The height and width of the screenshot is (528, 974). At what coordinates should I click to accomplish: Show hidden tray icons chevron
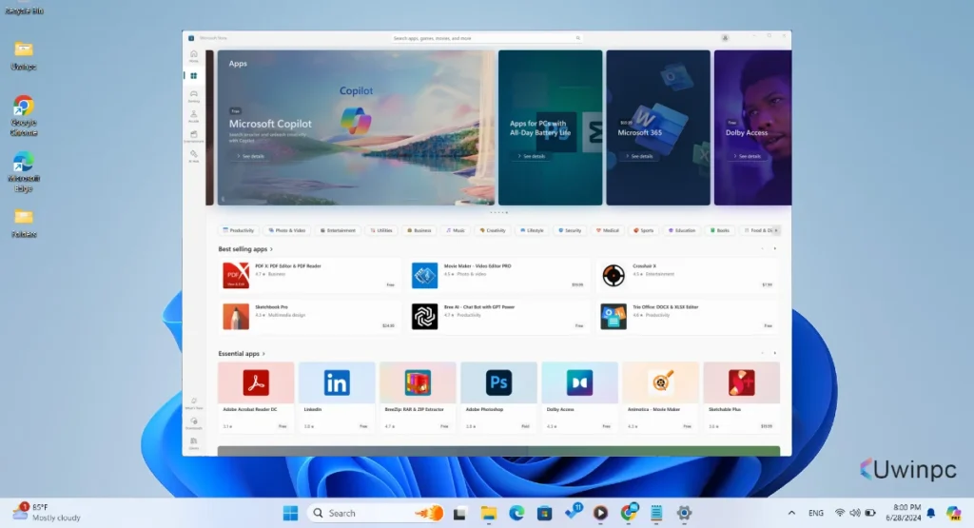(x=791, y=513)
